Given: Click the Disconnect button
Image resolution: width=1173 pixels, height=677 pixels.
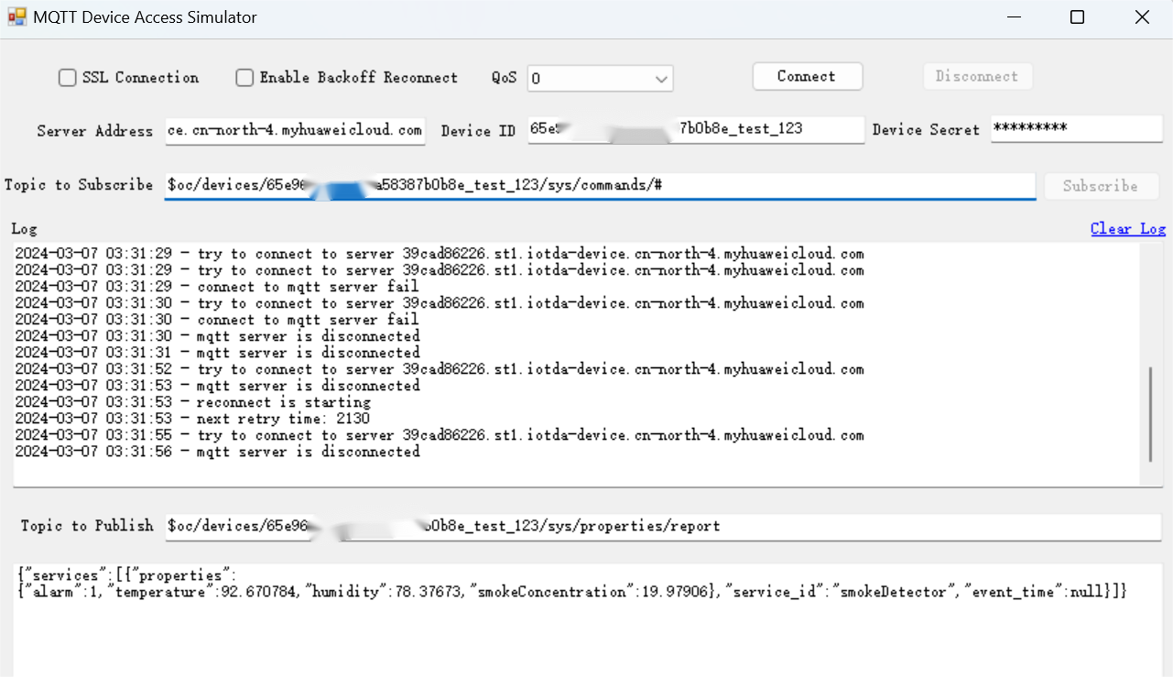Looking at the screenshot, I should click(x=977, y=76).
